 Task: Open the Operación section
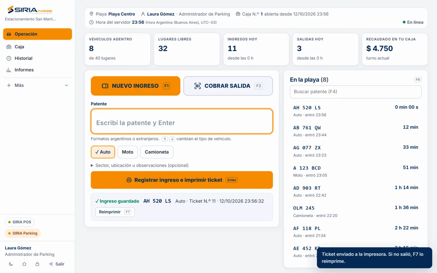38,34
